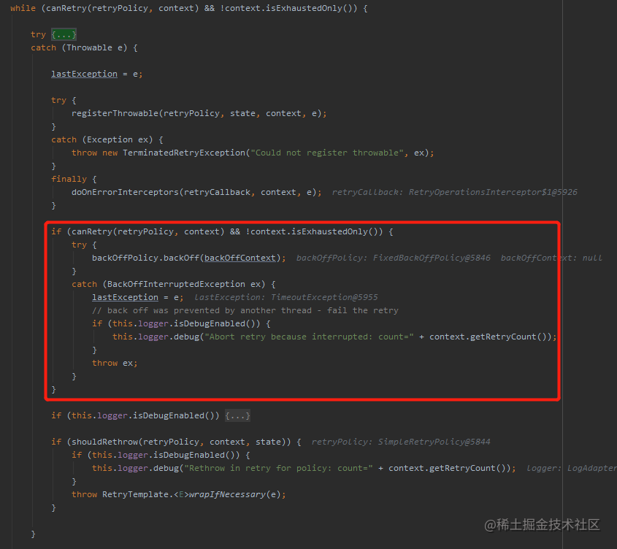Click the BackOffInterruptedException class name
Viewport: 617px width, 549px height.
tap(176, 284)
